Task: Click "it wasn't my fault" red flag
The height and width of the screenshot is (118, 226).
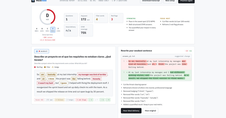Action: pyautogui.click(x=45, y=83)
